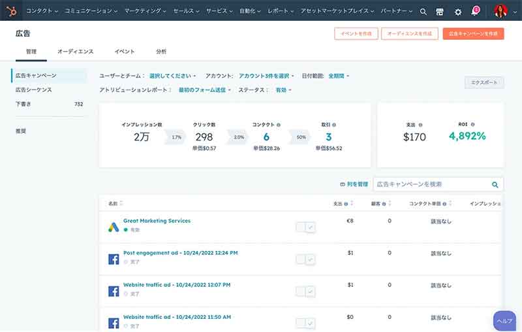Screen dimensions: 522x332
Task: Click the 取引 count 3
Action: [329, 137]
